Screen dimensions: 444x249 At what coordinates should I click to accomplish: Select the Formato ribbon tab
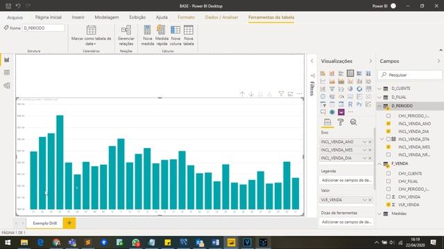186,17
